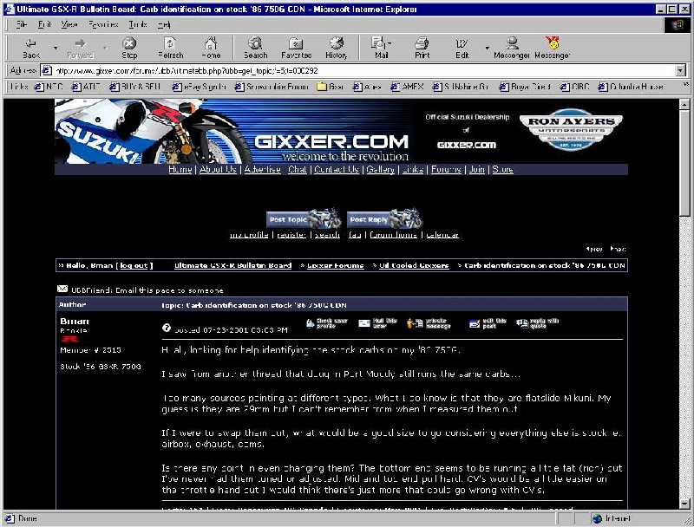Open the Columbia House favorite link
This screenshot has width=694, height=527.
pyautogui.click(x=632, y=87)
